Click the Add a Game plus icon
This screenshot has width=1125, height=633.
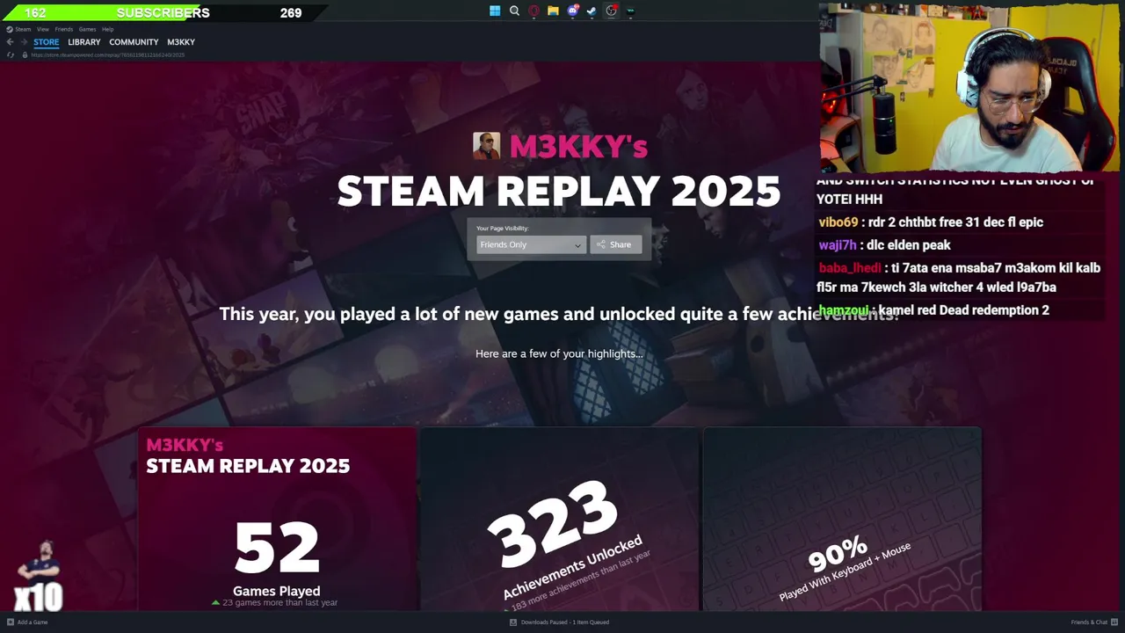tap(11, 622)
